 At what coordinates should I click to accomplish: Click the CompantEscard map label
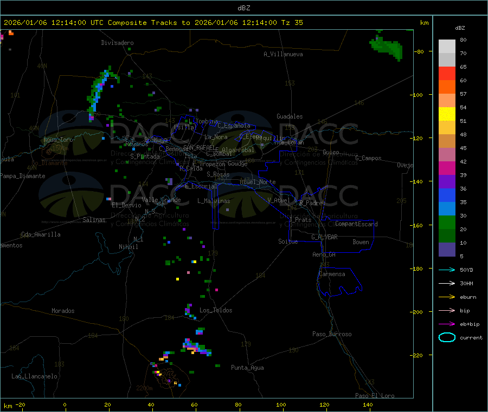356,224
